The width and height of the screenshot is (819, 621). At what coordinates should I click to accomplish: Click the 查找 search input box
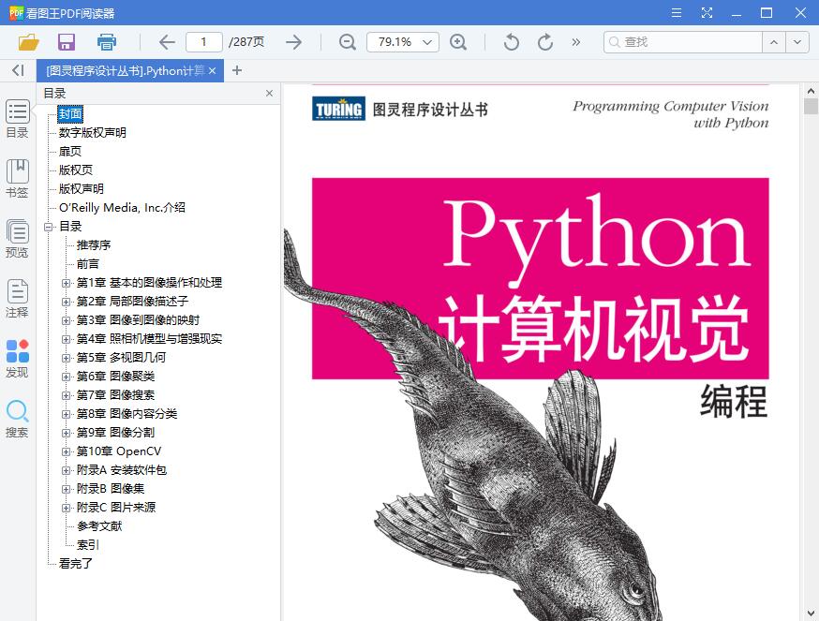(683, 42)
